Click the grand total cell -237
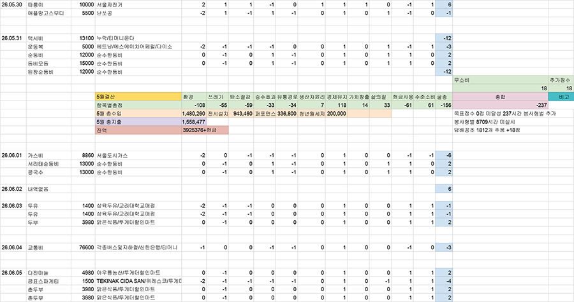 click(501, 105)
